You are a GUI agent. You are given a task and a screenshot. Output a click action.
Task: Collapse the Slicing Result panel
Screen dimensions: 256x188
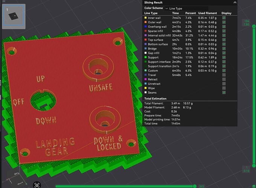[235, 3]
